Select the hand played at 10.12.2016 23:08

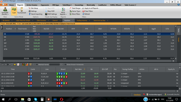pos(89,77)
